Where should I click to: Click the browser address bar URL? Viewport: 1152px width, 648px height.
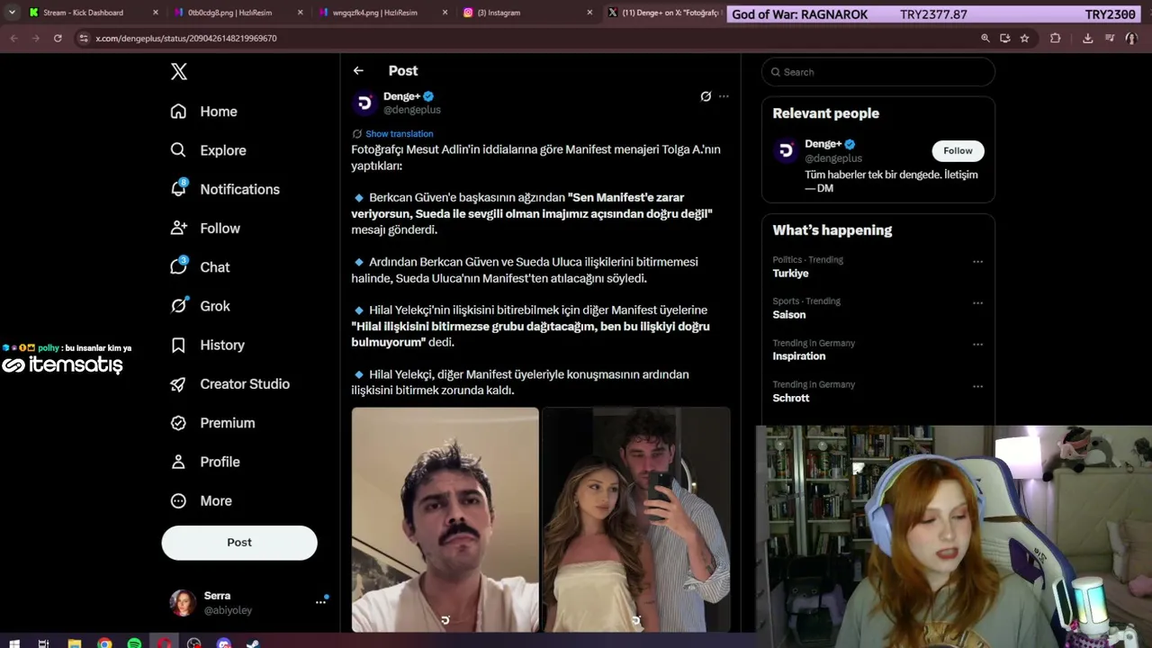(186, 38)
